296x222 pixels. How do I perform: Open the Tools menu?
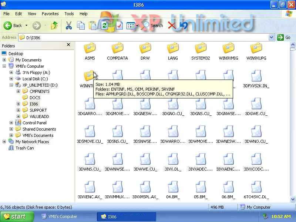pyautogui.click(x=69, y=14)
